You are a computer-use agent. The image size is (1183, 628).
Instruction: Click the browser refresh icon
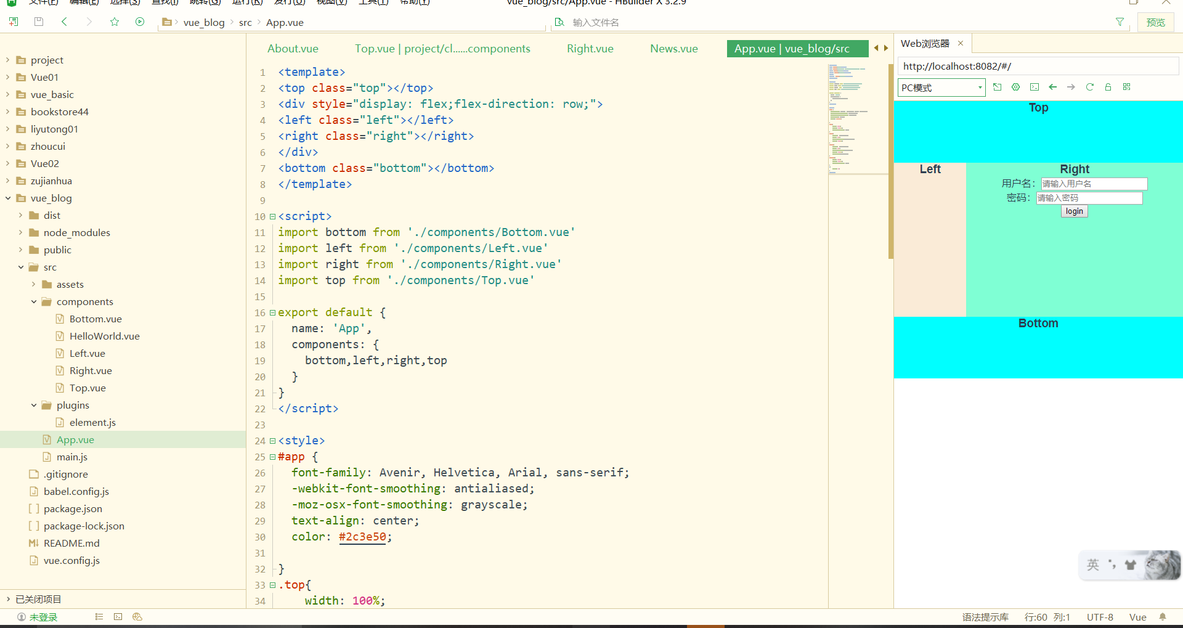pos(1090,87)
